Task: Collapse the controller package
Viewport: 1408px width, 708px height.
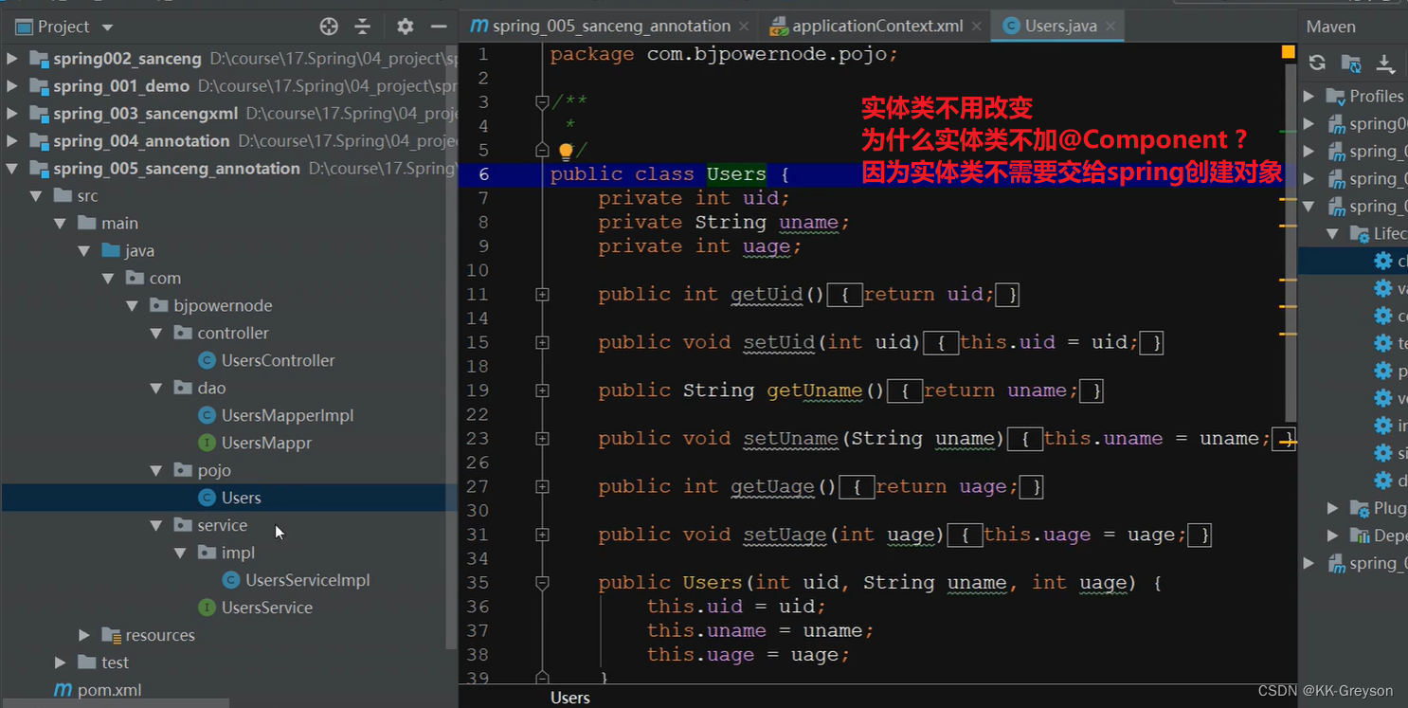Action: tap(156, 334)
